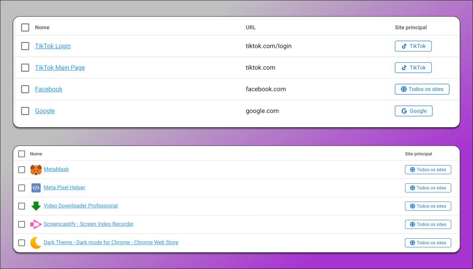Click Todos os sites for Dark Theme
The image size is (473, 269).
[x=428, y=243]
